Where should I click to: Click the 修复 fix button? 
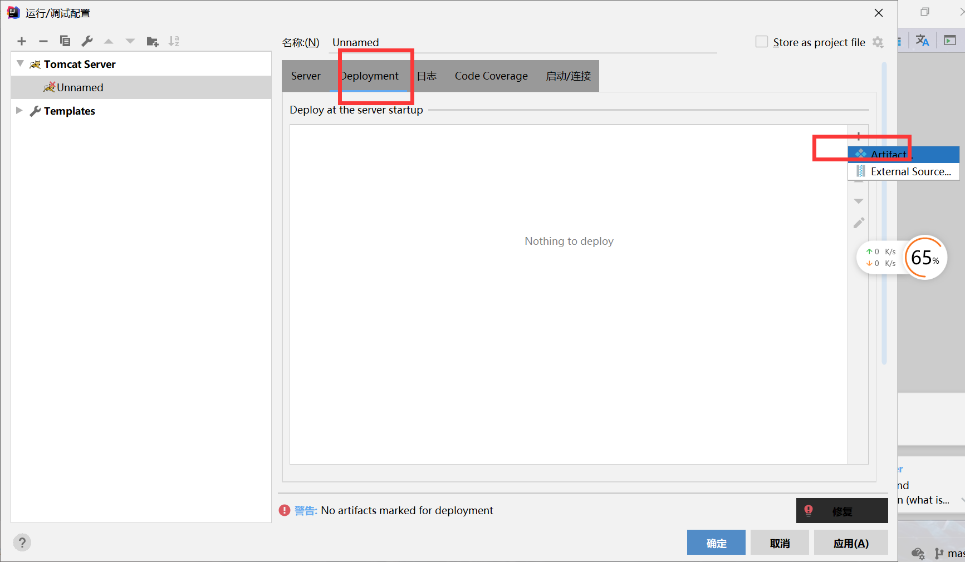point(842,511)
